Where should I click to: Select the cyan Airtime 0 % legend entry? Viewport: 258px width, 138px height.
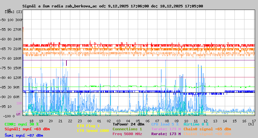click(x=196, y=124)
